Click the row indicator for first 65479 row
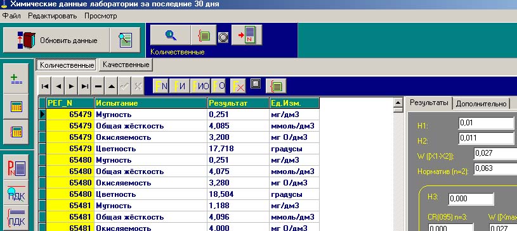 coord(43,115)
